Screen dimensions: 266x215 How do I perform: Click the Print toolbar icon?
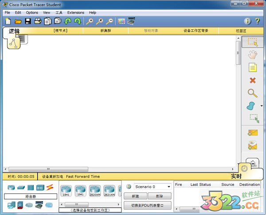click(x=38, y=21)
